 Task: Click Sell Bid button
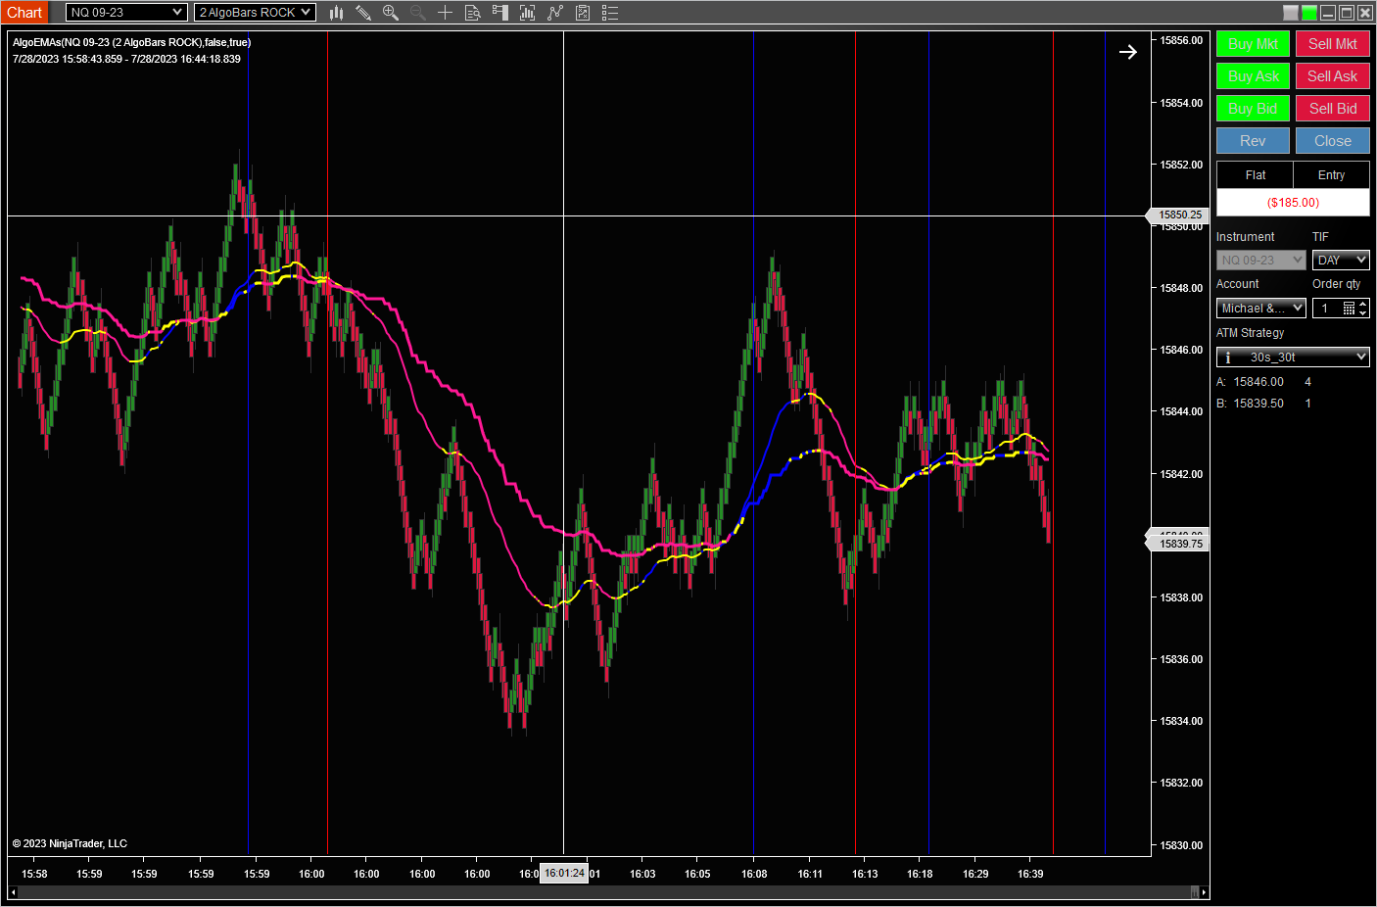click(1333, 109)
